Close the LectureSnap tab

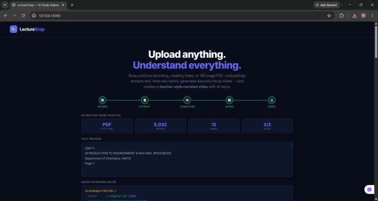[x=63, y=5]
